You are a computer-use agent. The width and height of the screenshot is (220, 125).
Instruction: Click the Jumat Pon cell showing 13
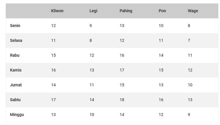(161, 85)
